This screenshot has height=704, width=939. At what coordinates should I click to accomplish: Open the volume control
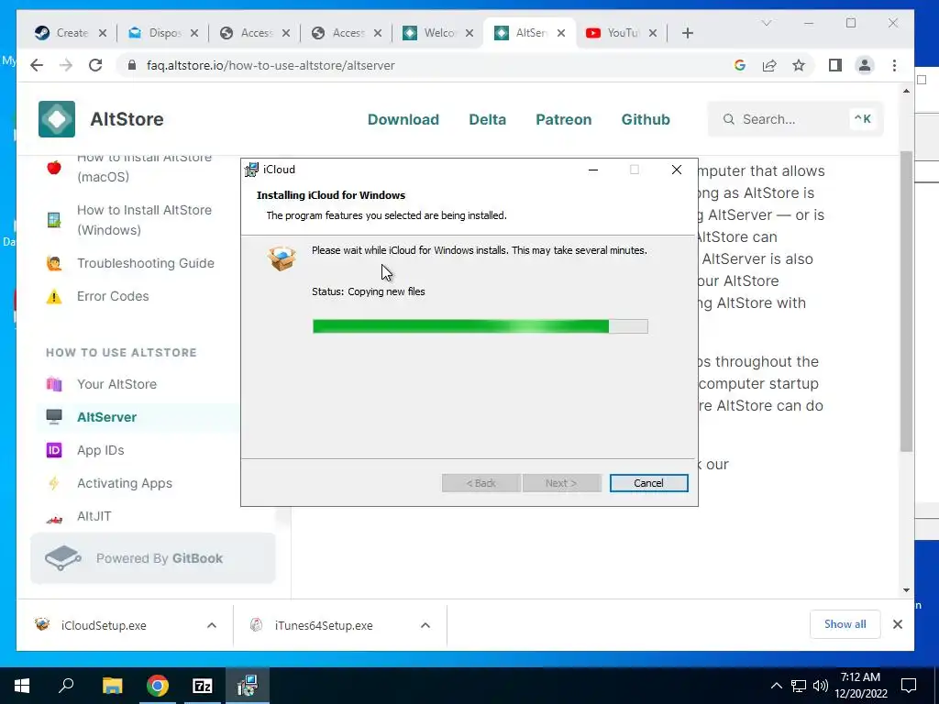click(x=821, y=686)
